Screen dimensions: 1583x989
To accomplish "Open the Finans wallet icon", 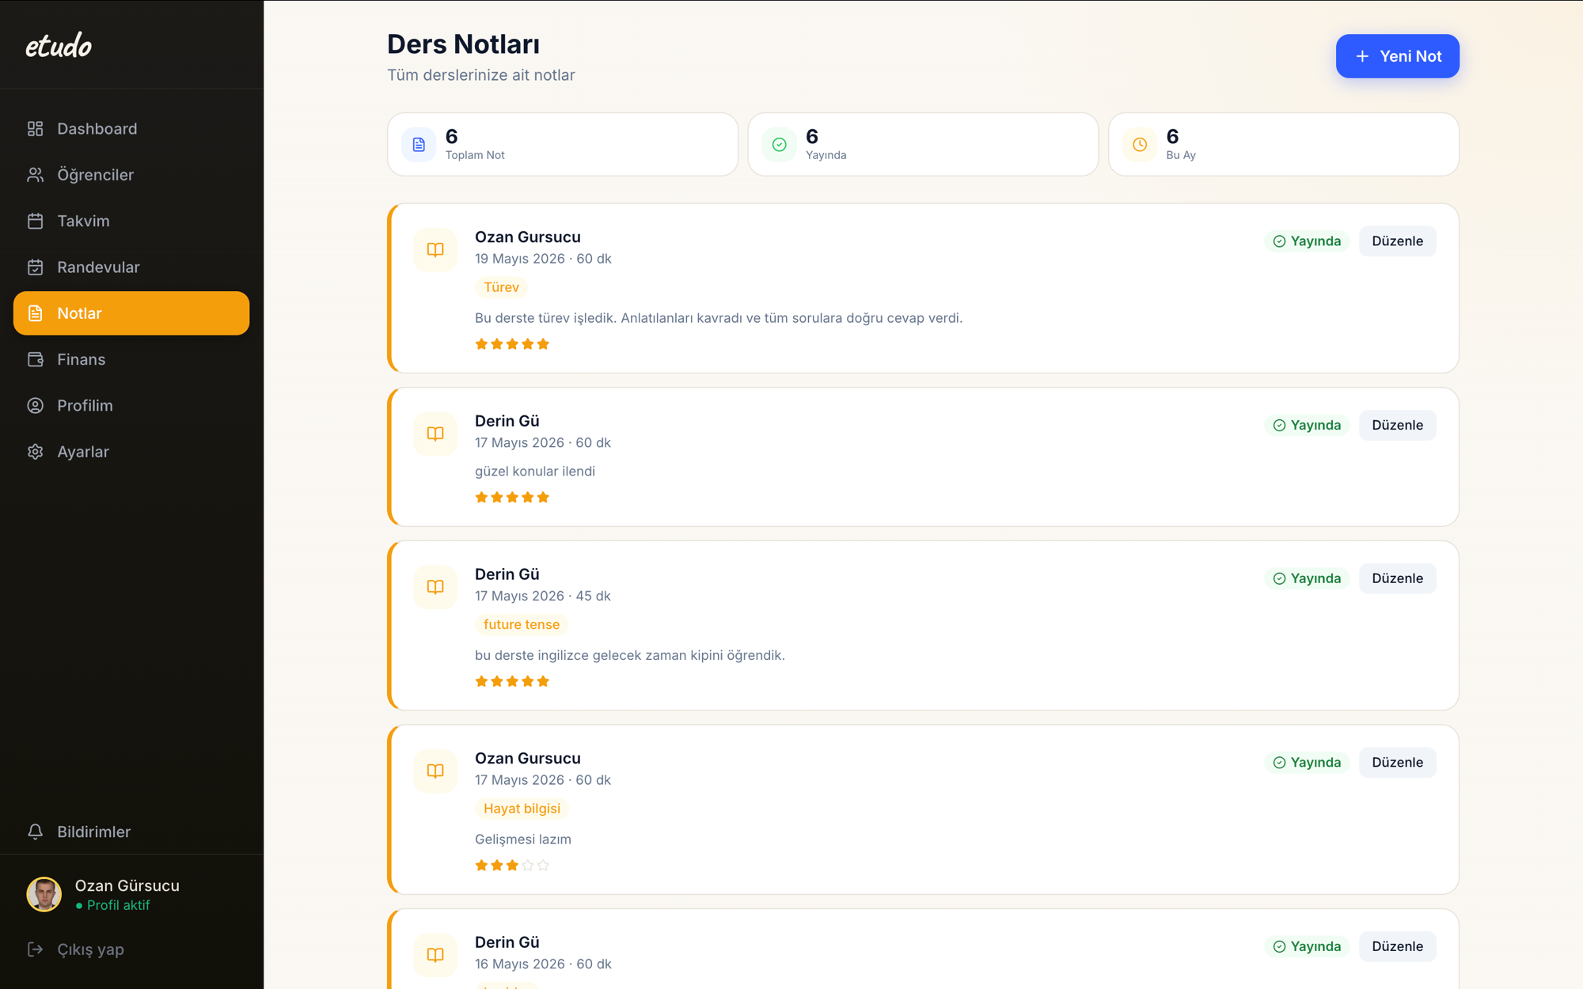I will (x=35, y=359).
